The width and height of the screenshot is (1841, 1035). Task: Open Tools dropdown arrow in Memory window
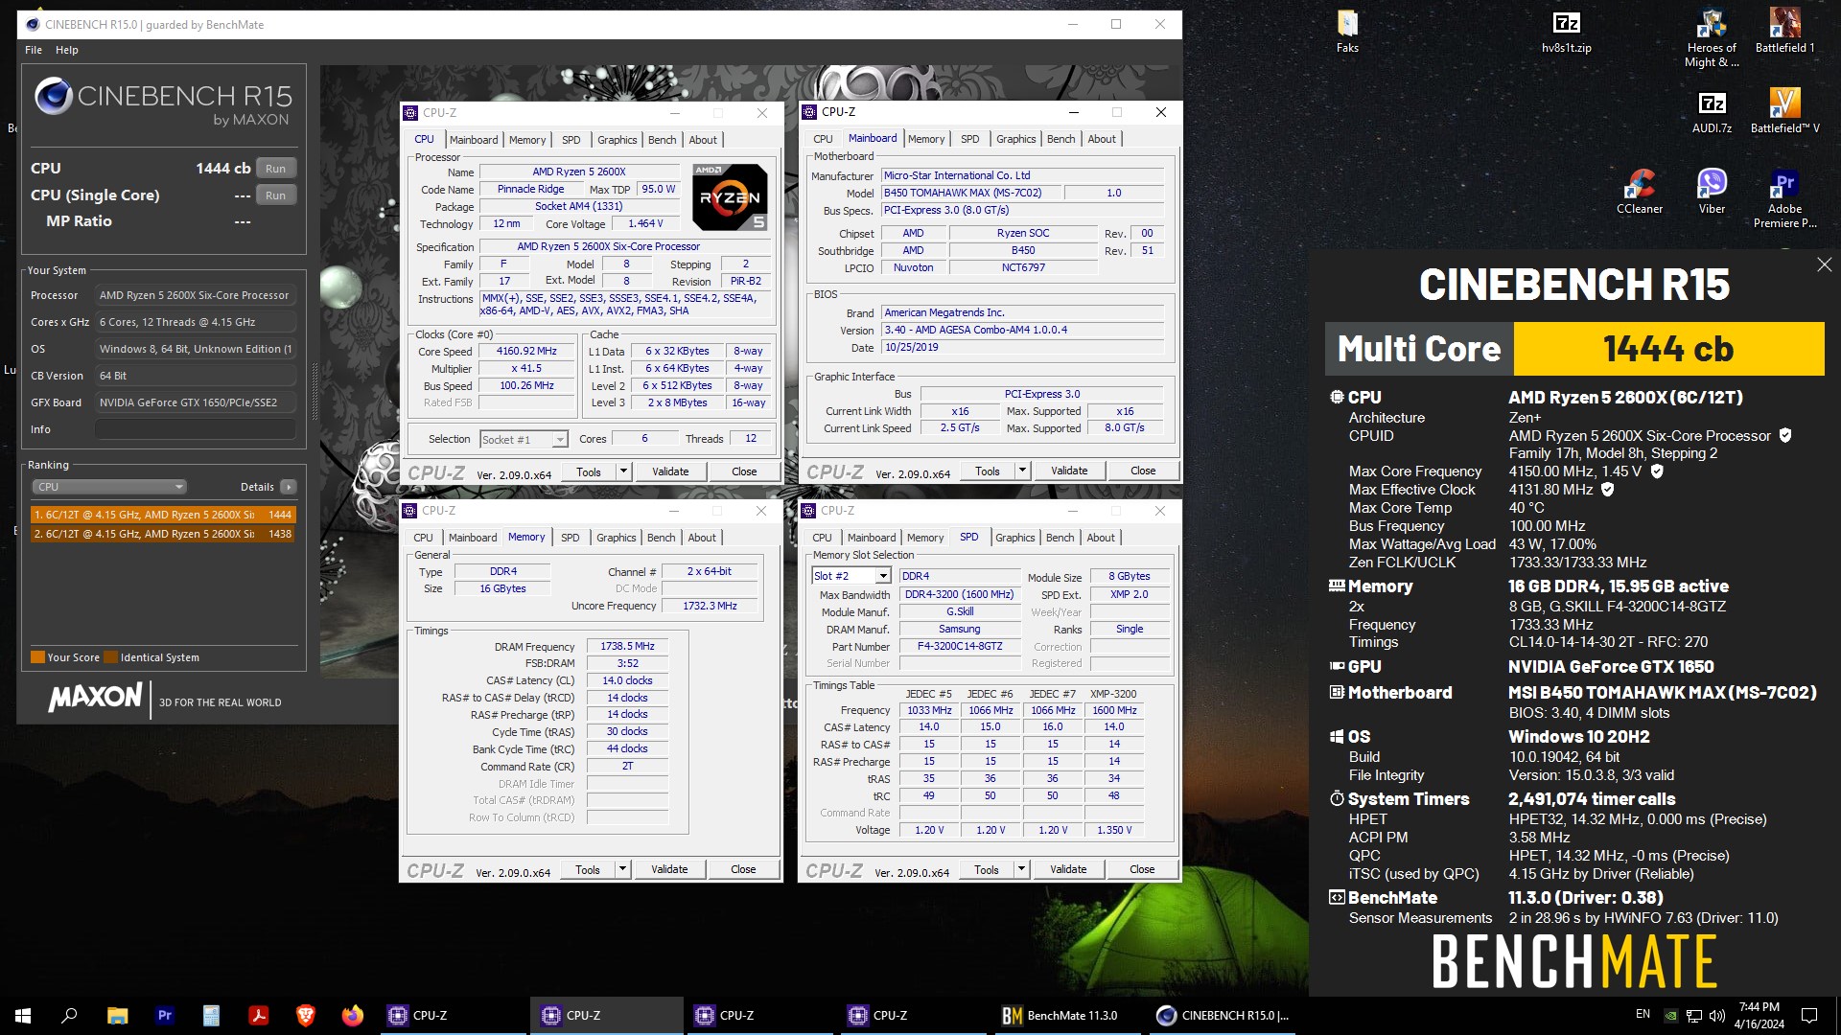[622, 869]
